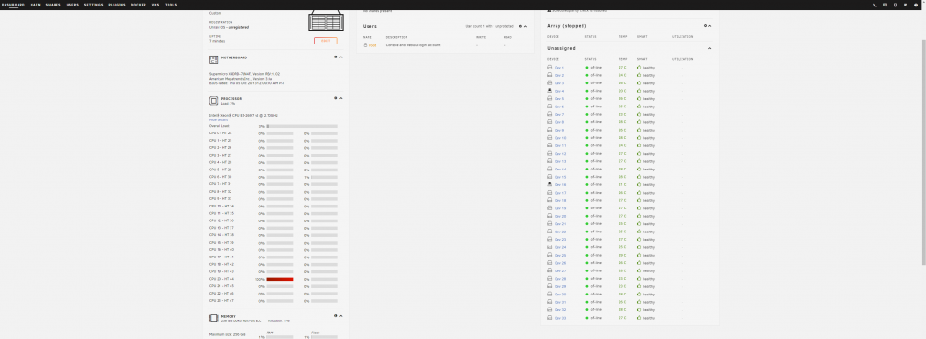Click the Memory module icon
The width and height of the screenshot is (926, 339).
tap(213, 318)
